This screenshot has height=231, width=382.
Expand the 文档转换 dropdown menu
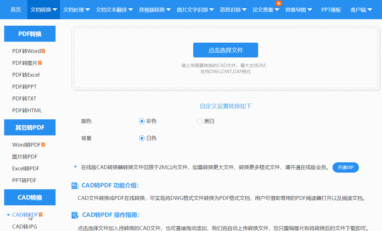(x=44, y=10)
